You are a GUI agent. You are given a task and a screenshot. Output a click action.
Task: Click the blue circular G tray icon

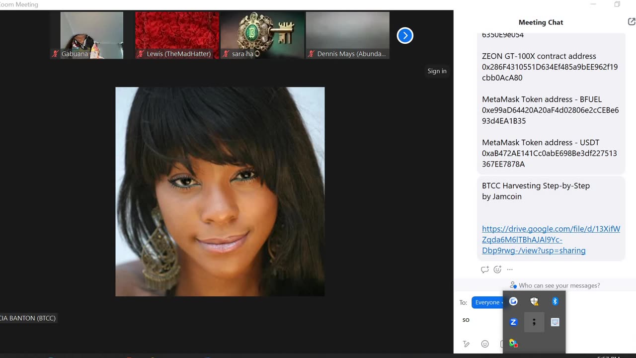(513, 301)
